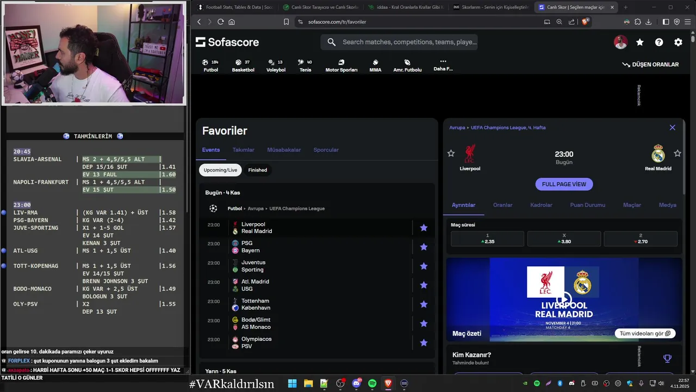Select the Finished filter
This screenshot has width=696, height=392.
coord(258,170)
